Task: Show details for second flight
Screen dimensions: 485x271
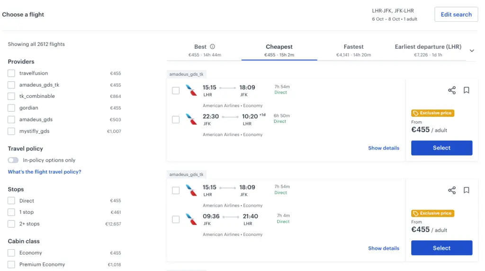Action: (384, 248)
